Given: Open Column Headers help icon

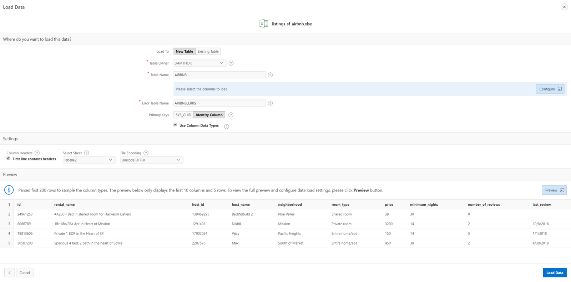Looking at the screenshot, I should (x=37, y=153).
